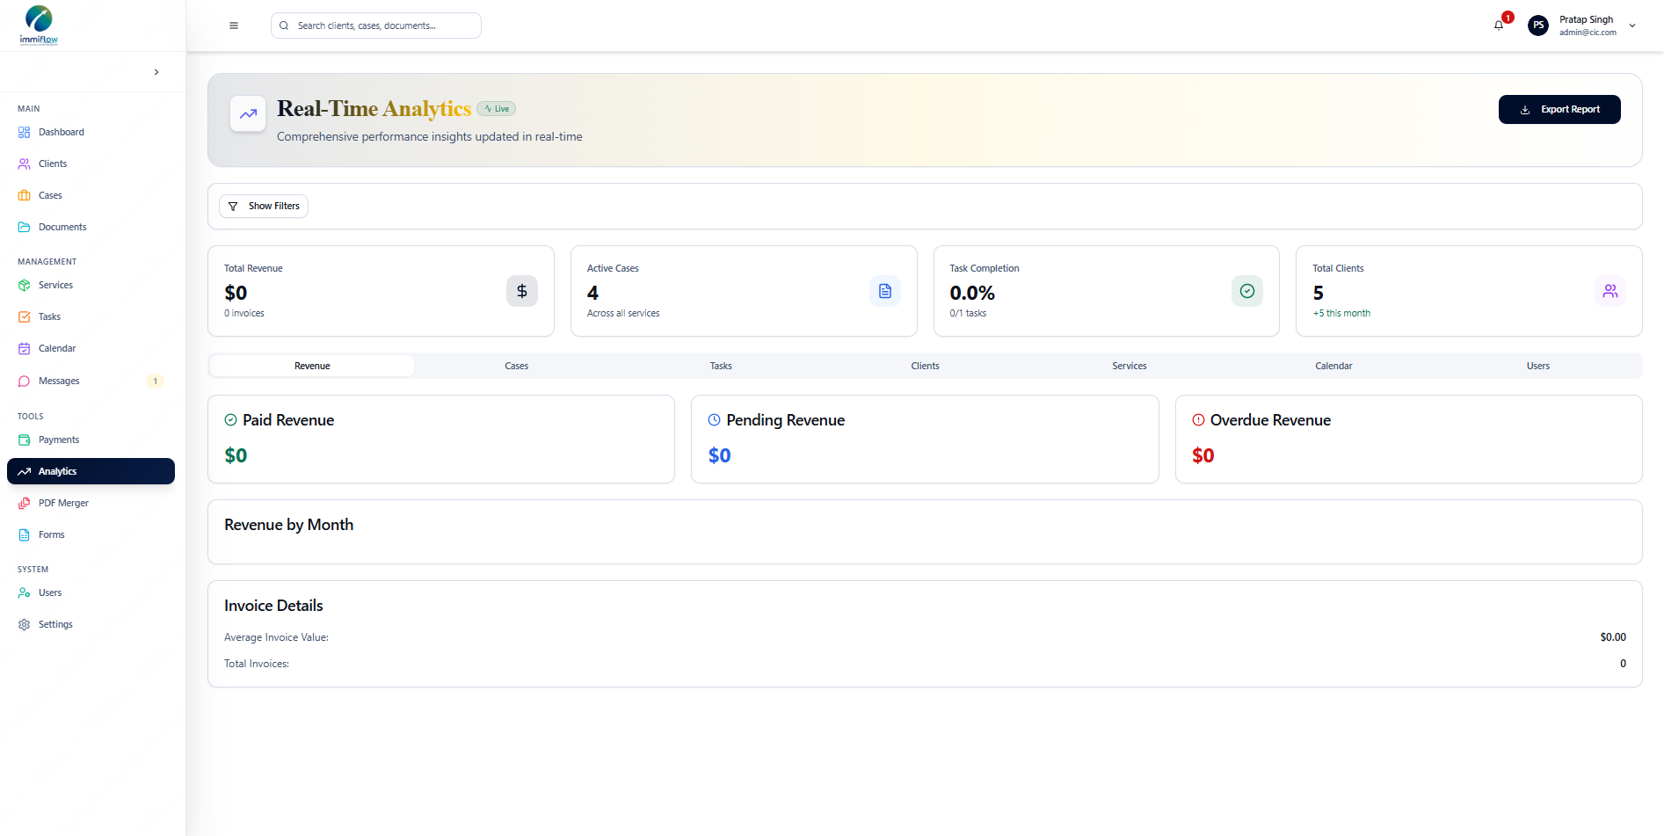Viewport: 1664px width, 836px height.
Task: Click the Settings gear icon
Action: point(25,624)
